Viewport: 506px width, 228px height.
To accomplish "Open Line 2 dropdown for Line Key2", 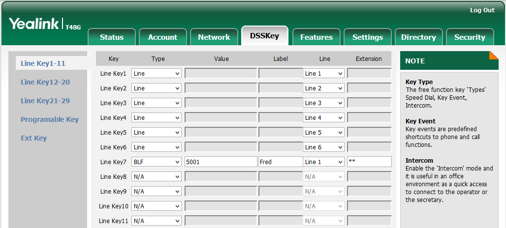I will (x=324, y=88).
